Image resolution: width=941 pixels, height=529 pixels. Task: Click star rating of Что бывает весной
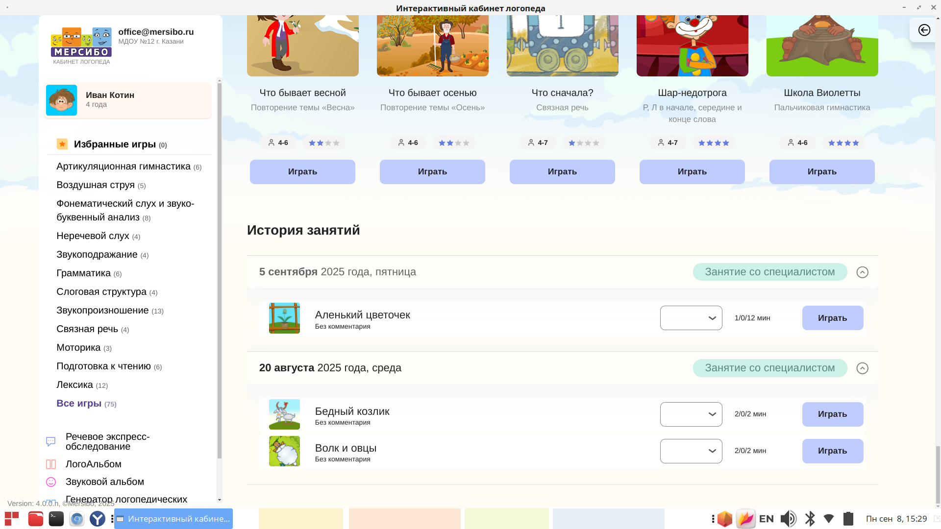point(324,143)
